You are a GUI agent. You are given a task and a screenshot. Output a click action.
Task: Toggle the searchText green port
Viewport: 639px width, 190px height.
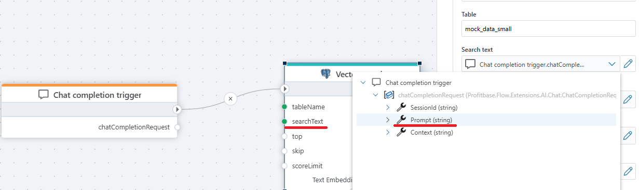(x=284, y=121)
